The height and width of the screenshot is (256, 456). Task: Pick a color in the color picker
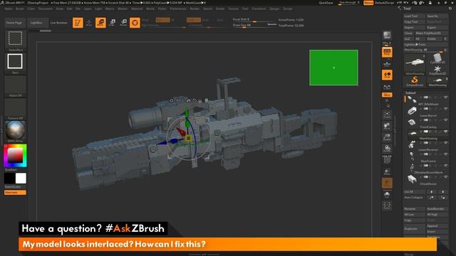pyautogui.click(x=15, y=156)
